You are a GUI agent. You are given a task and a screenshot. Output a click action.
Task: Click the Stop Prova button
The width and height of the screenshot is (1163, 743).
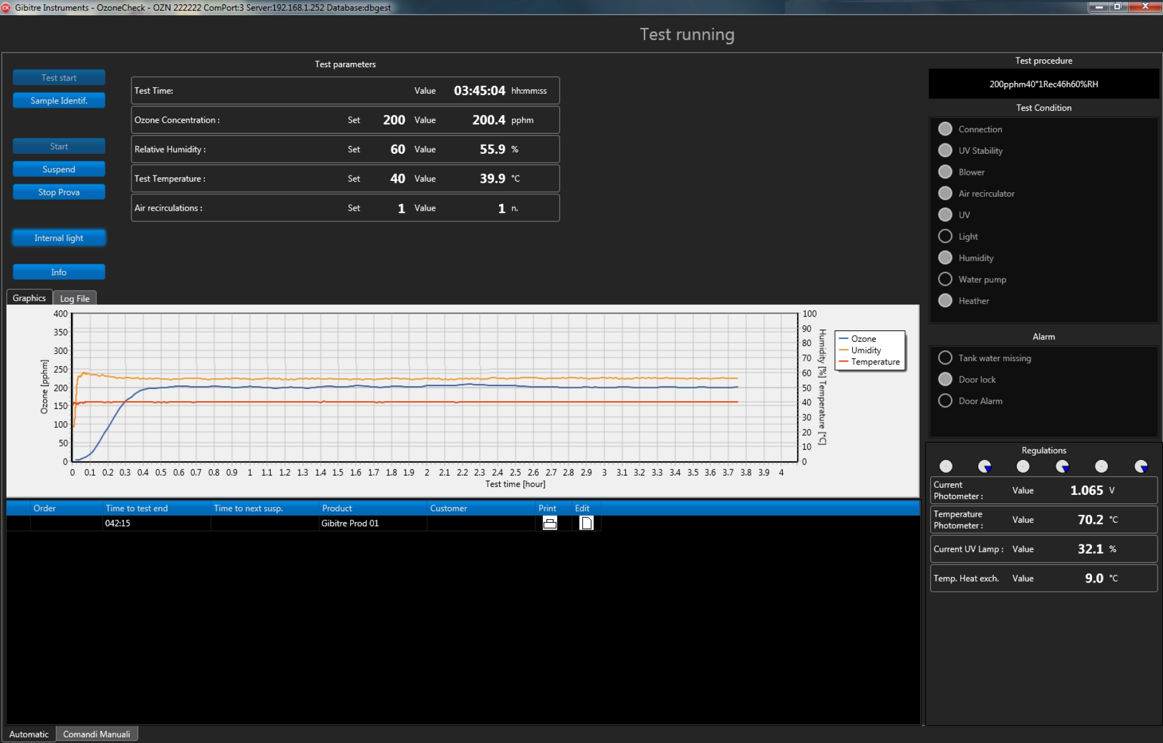click(59, 192)
